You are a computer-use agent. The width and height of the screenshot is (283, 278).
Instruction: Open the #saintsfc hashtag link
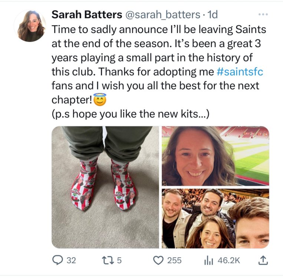tap(239, 71)
